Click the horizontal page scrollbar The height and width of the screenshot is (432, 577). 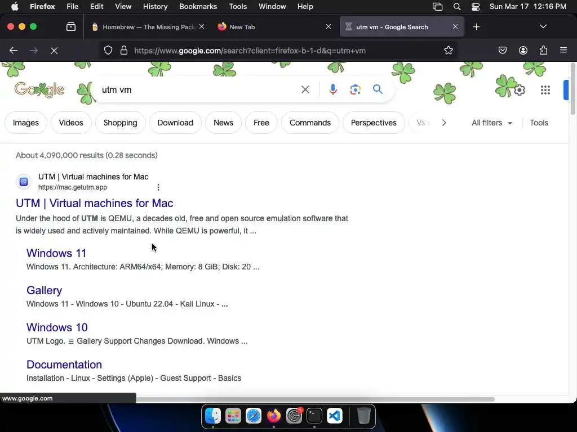point(316,399)
